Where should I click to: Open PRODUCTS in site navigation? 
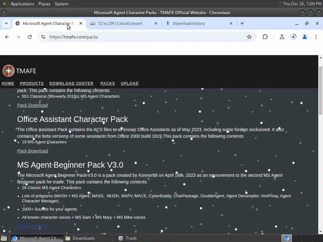click(x=32, y=83)
